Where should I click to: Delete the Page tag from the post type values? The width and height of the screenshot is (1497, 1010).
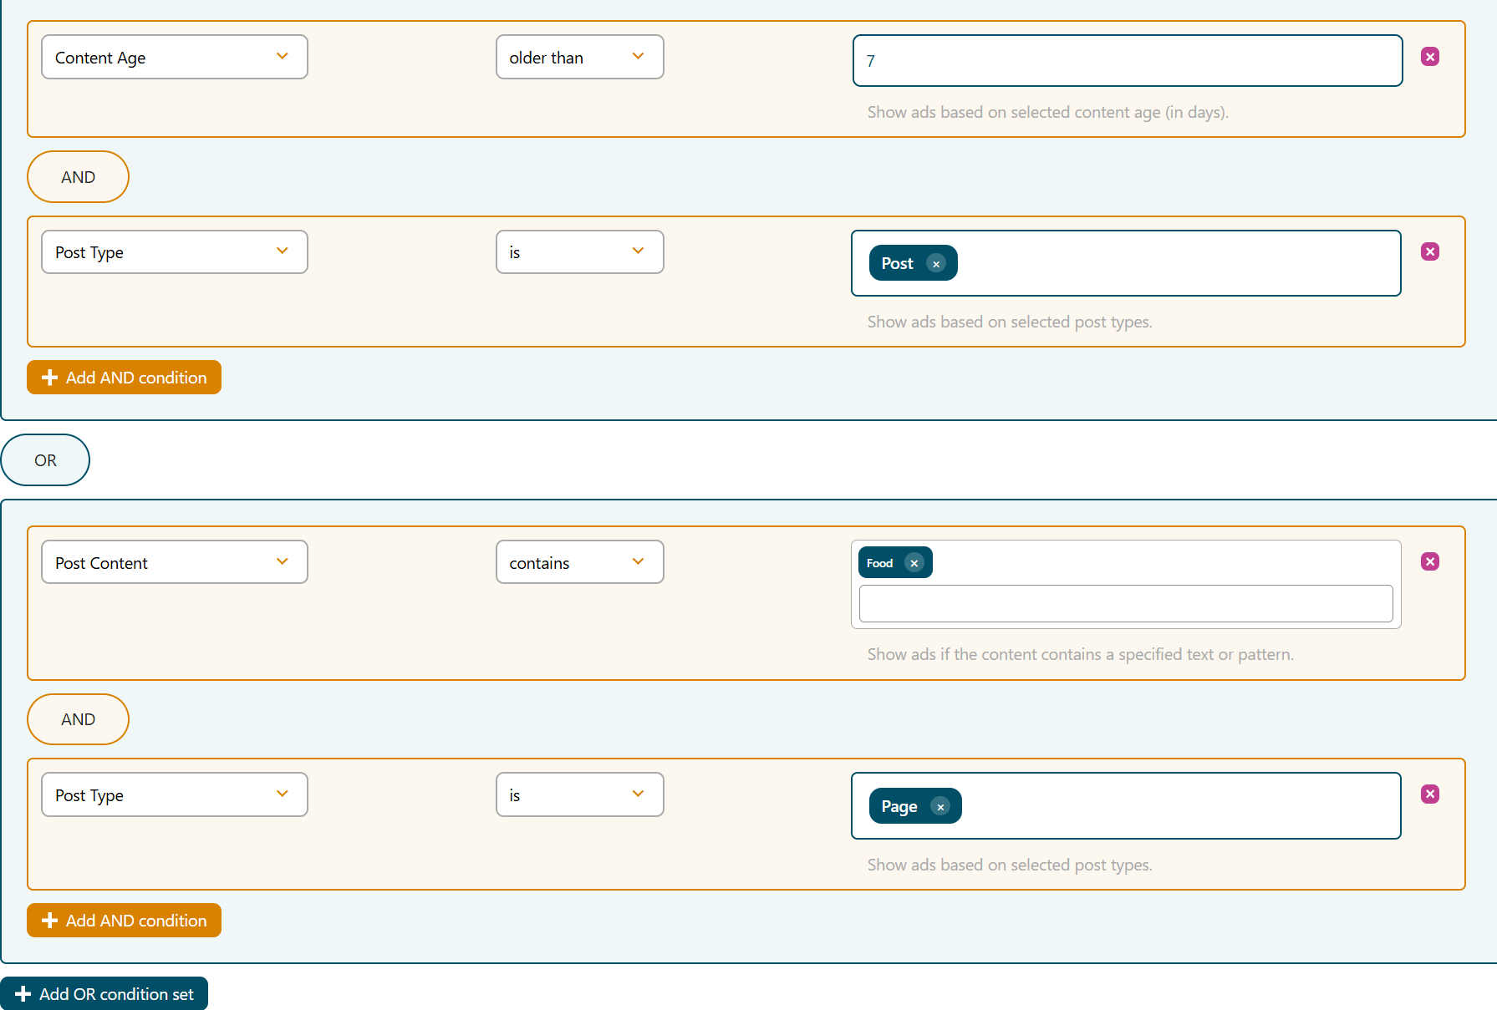pyautogui.click(x=941, y=806)
